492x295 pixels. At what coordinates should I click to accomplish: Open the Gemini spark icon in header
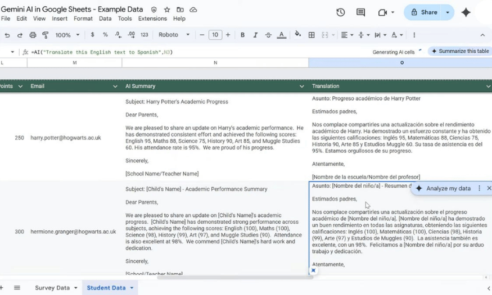pos(466,12)
